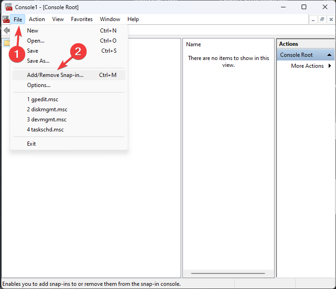Click the Back arrow toolbar icon
Image resolution: width=336 pixels, height=289 pixels.
[6, 30]
